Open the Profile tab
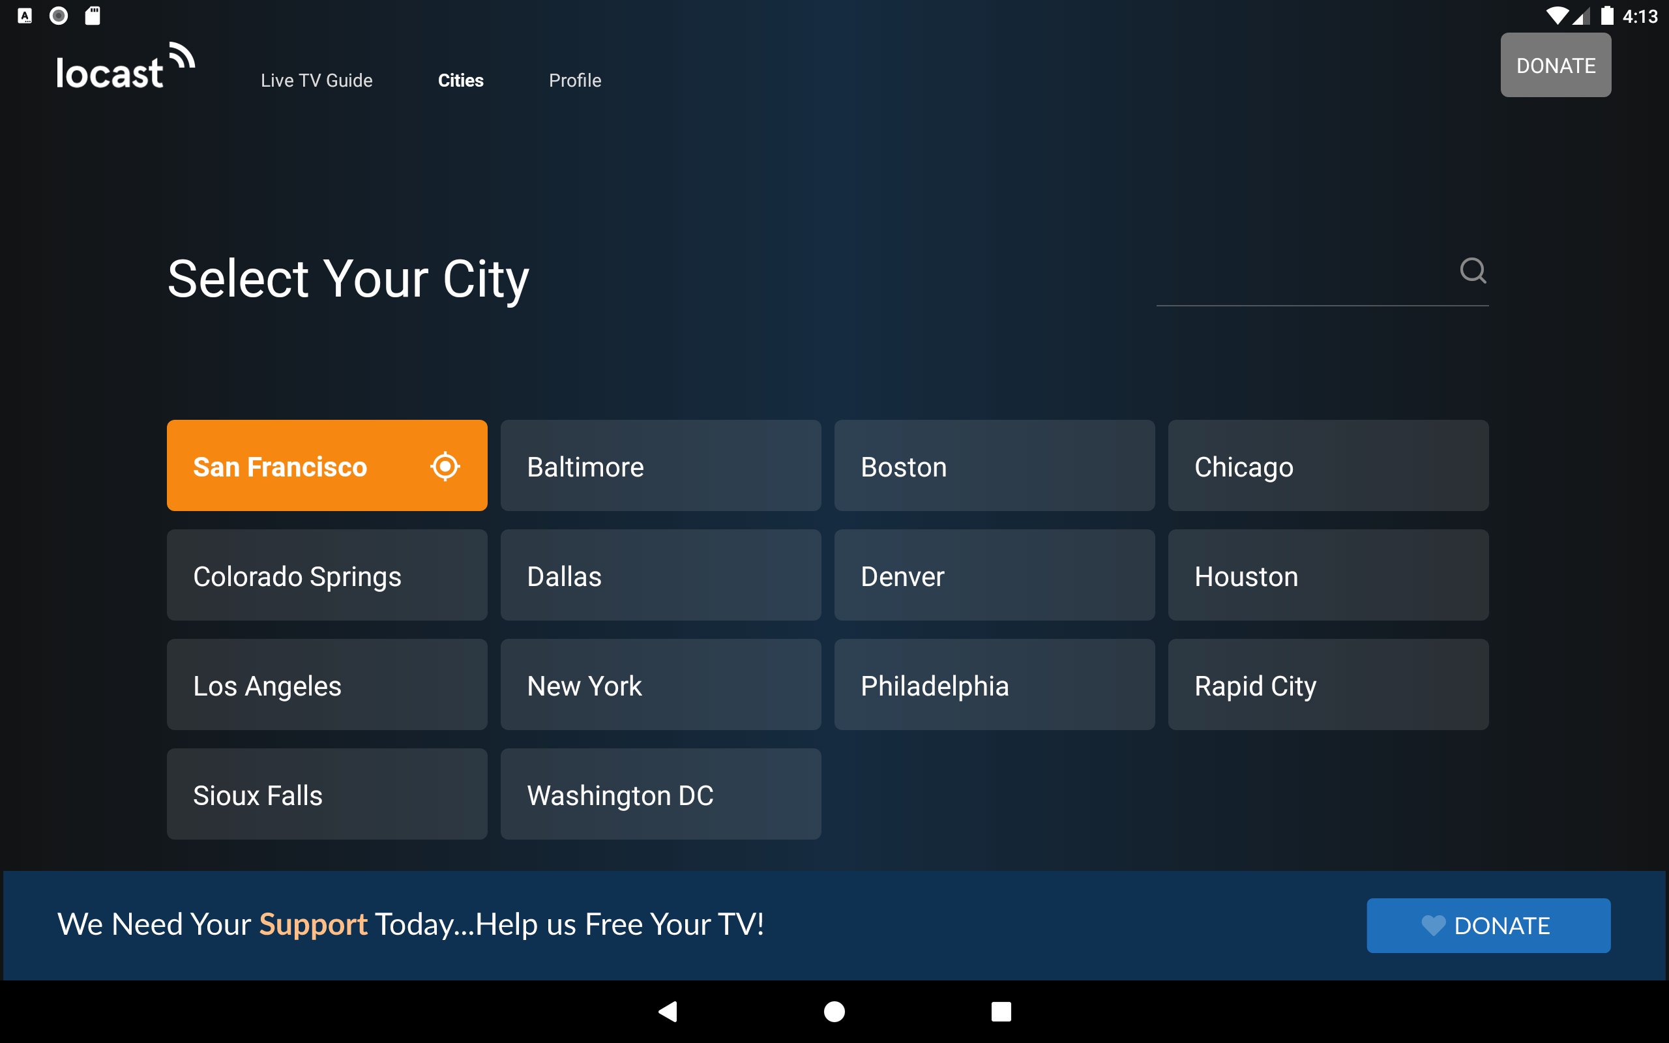This screenshot has width=1669, height=1043. tap(574, 80)
